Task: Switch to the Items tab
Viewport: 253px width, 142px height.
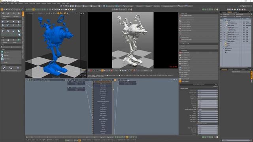Action: pyautogui.click(x=224, y=12)
